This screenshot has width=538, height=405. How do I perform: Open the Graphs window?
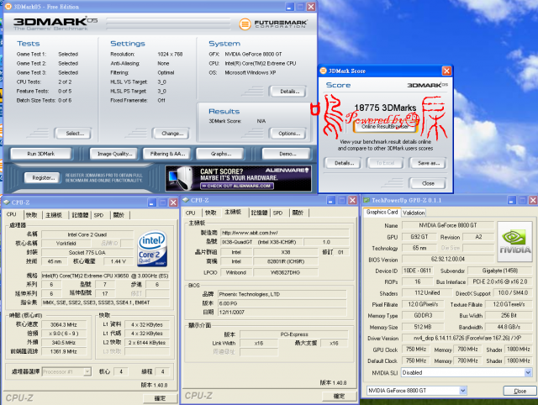tap(220, 154)
